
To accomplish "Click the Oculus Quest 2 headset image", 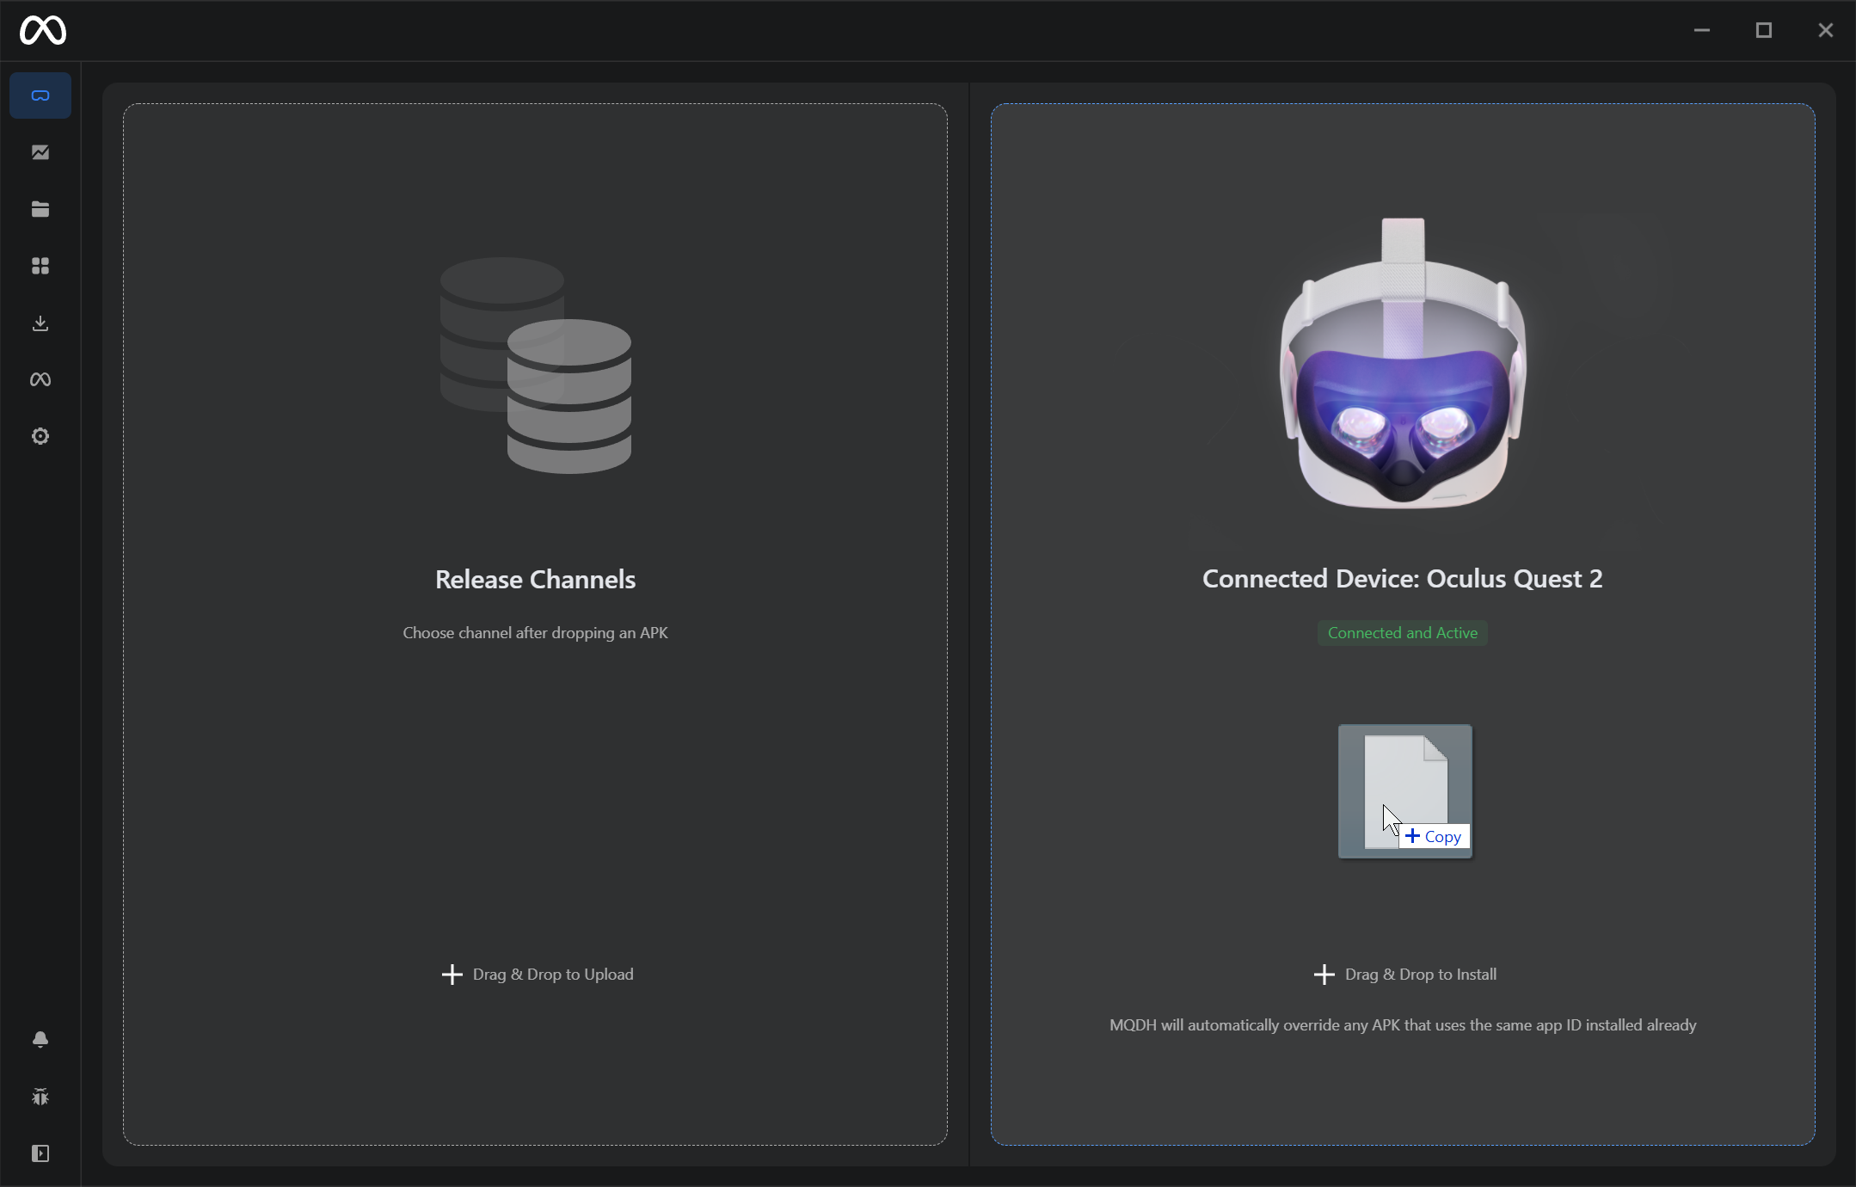I will (1403, 370).
